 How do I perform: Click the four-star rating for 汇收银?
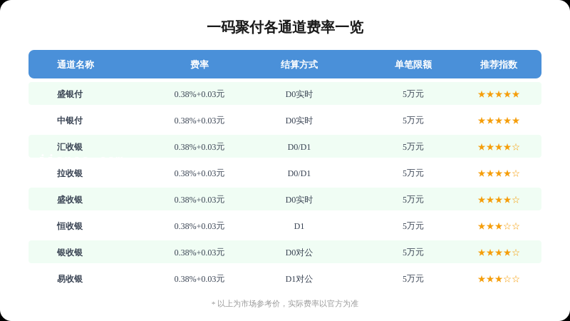click(499, 147)
